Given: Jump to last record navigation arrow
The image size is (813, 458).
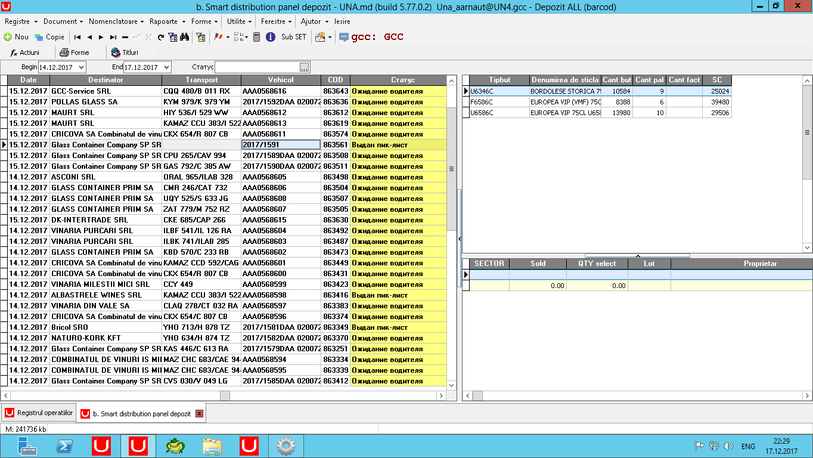Looking at the screenshot, I should [114, 37].
